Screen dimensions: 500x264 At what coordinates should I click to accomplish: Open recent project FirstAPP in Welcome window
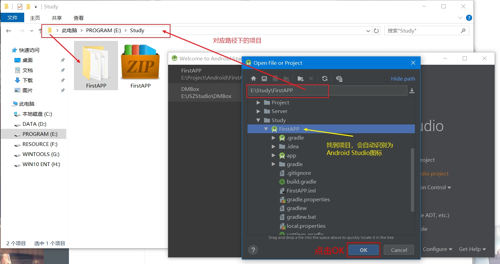[x=205, y=74]
